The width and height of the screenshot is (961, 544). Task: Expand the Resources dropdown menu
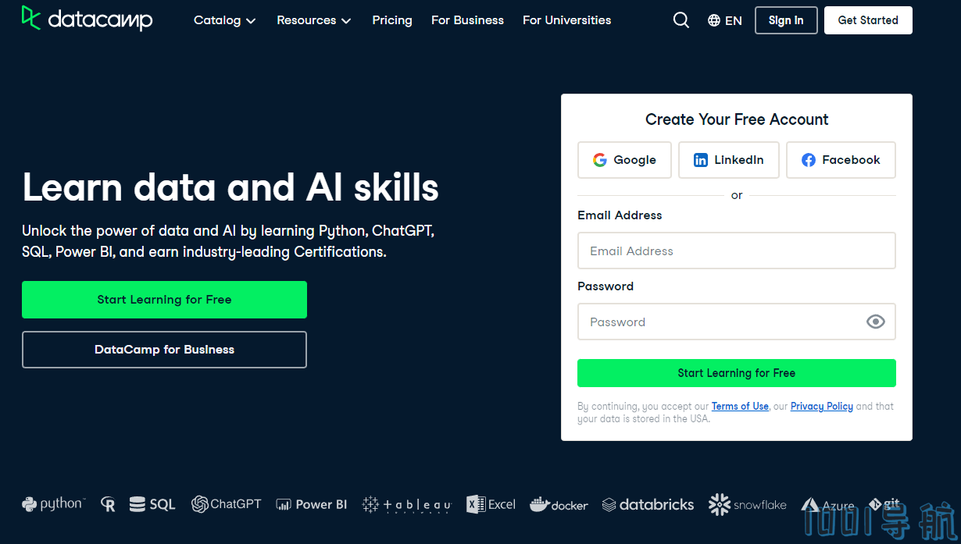313,20
